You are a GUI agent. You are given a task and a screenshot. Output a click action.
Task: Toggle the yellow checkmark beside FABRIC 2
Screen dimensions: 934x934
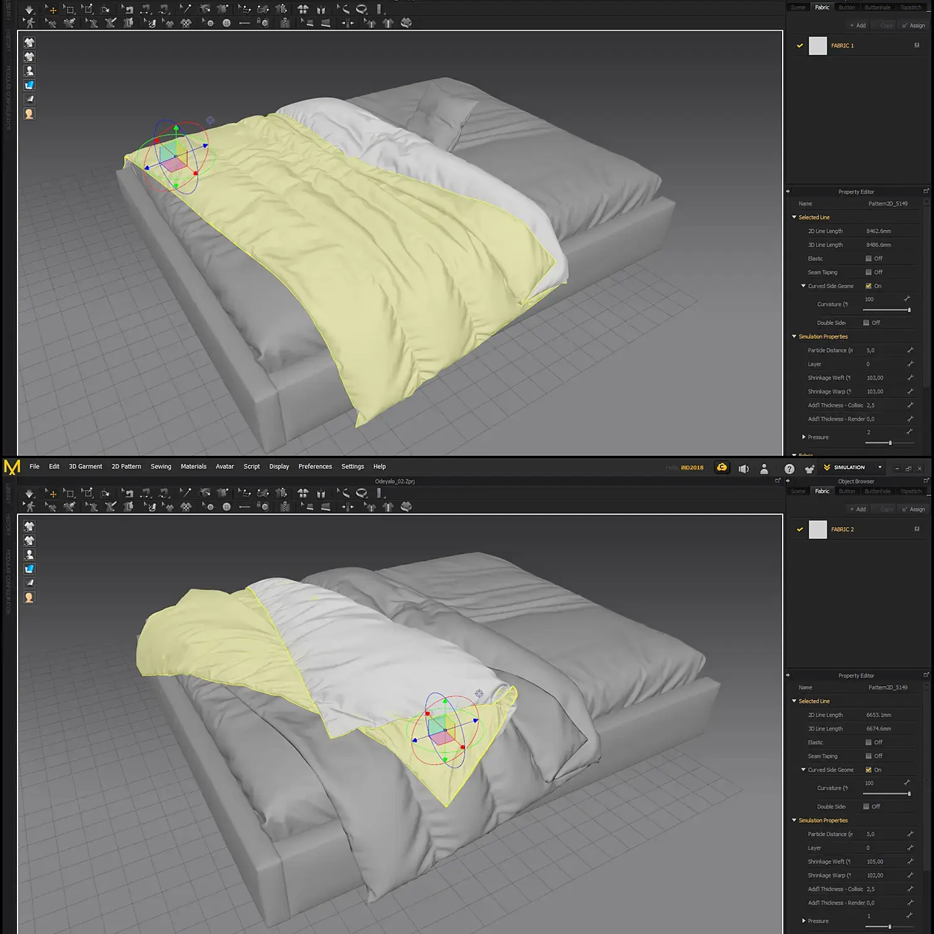(800, 529)
